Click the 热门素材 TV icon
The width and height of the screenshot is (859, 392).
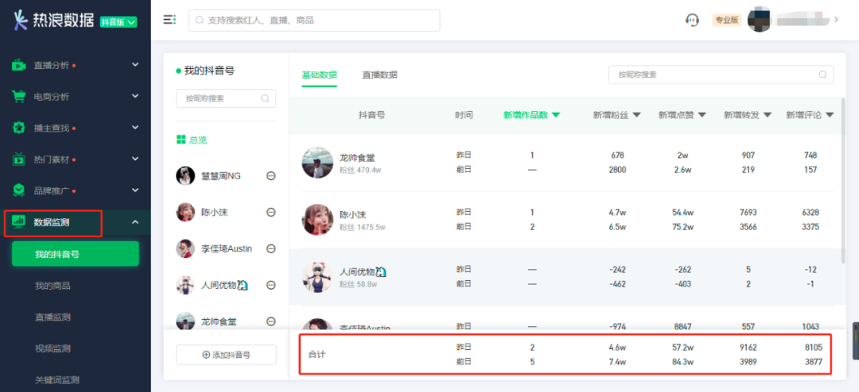click(x=19, y=159)
